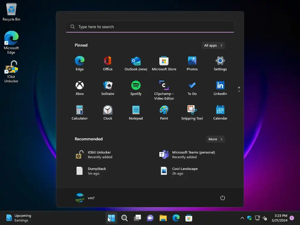Viewport: 300px width, 225px height.
Task: Launch Notepad
Action: (x=136, y=113)
